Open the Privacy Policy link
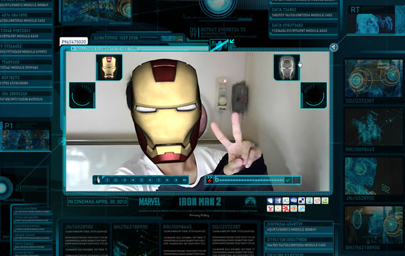The height and width of the screenshot is (256, 405). [x=199, y=215]
